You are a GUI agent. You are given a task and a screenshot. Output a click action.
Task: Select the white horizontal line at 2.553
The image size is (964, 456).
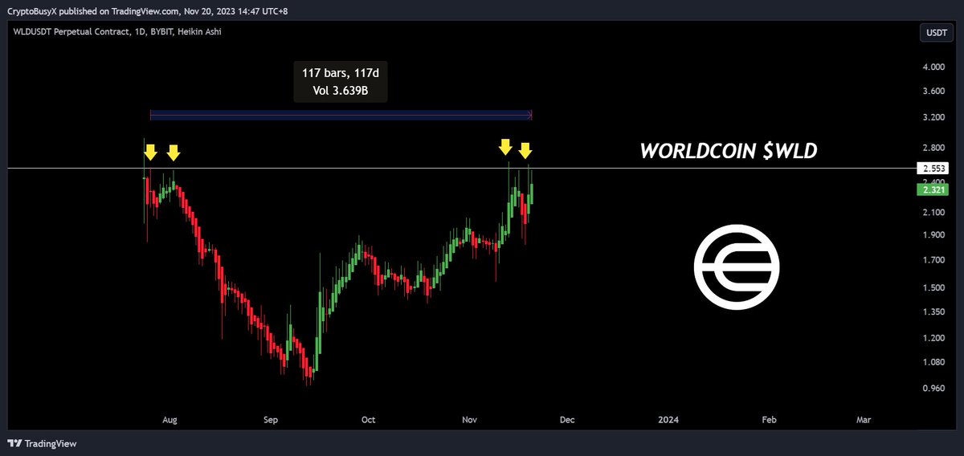pyautogui.click(x=462, y=169)
